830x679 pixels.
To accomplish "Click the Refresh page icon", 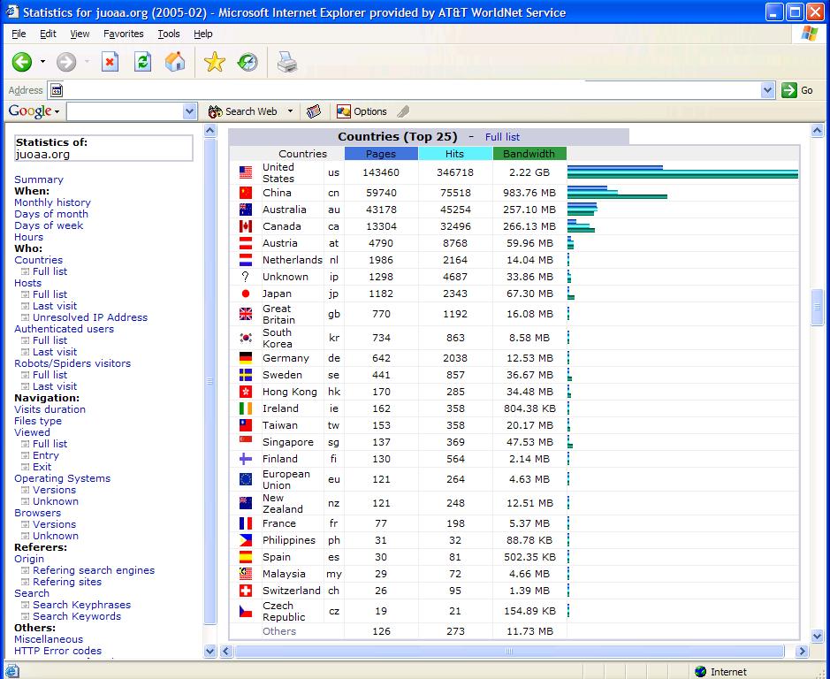I will click(x=142, y=62).
